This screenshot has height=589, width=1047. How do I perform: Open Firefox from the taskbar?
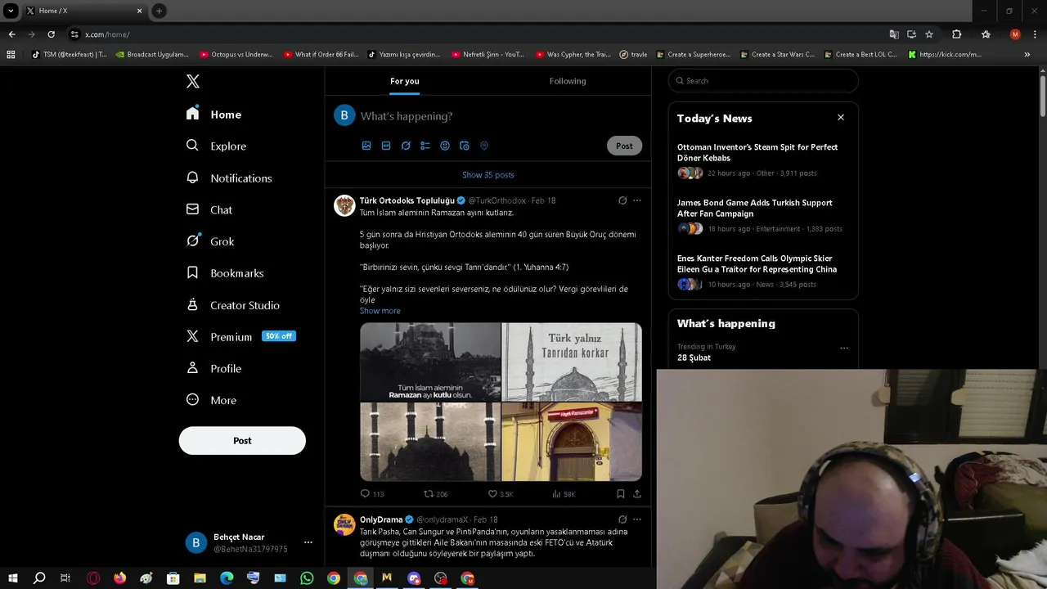[x=119, y=578]
